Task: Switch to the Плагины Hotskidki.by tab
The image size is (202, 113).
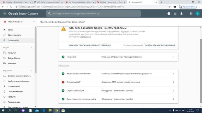Action: [x=17, y=2]
